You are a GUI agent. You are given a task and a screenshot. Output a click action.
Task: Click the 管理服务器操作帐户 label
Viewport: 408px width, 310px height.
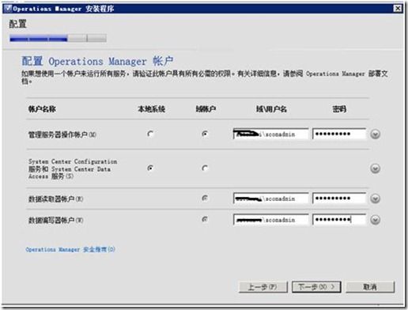click(x=62, y=134)
